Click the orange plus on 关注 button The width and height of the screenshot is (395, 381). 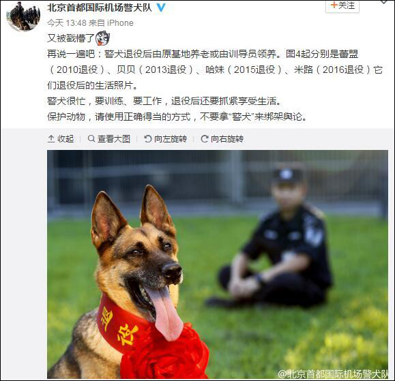pyautogui.click(x=334, y=5)
